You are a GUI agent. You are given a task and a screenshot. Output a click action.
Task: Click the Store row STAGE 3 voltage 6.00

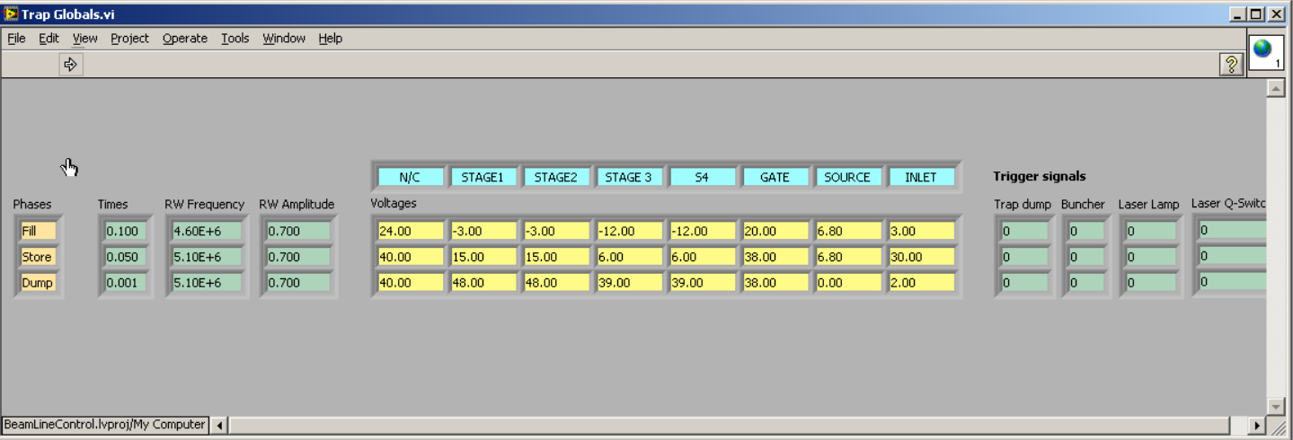[x=630, y=257]
